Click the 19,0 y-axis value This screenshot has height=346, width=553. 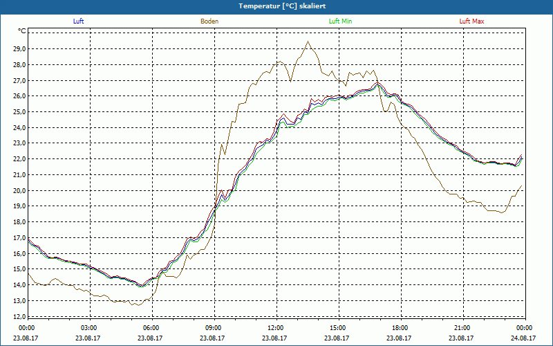coord(20,206)
